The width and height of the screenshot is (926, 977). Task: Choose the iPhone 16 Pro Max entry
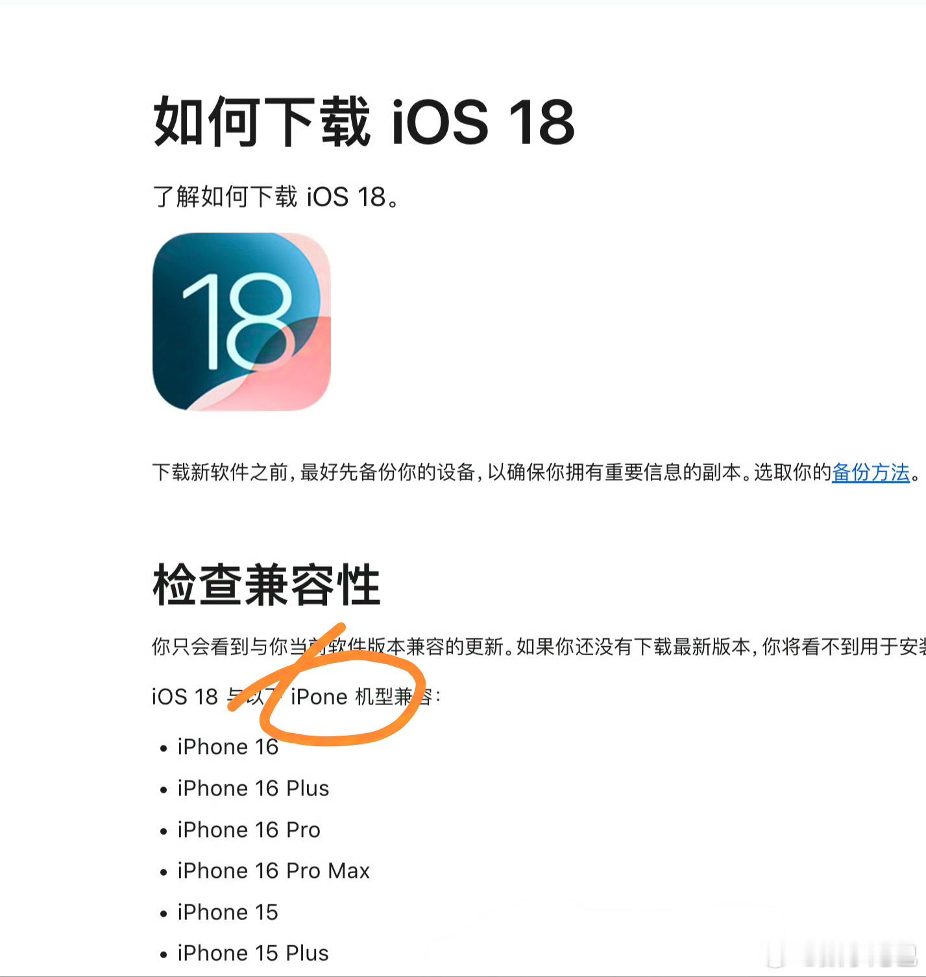tap(273, 871)
